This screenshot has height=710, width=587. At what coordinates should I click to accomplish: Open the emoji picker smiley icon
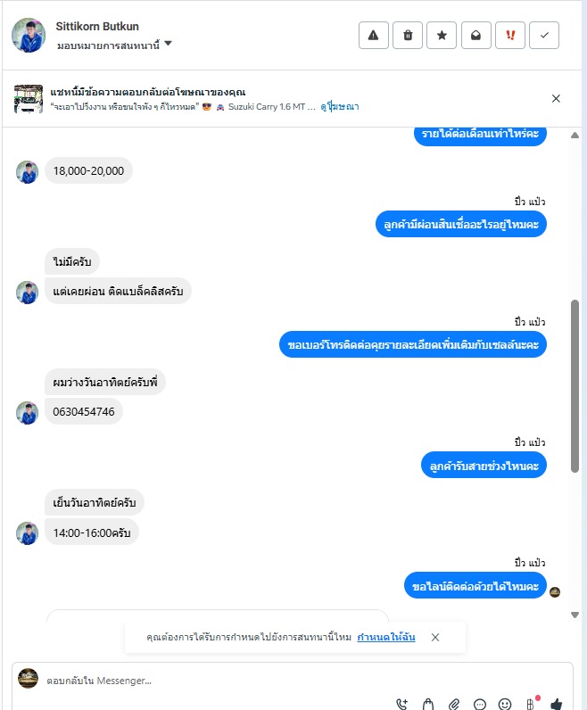coord(505,704)
